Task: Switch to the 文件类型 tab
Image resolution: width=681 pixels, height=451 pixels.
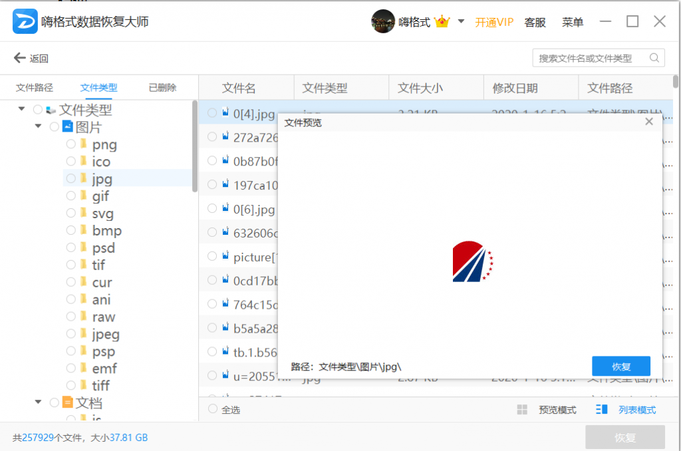Action: [98, 87]
